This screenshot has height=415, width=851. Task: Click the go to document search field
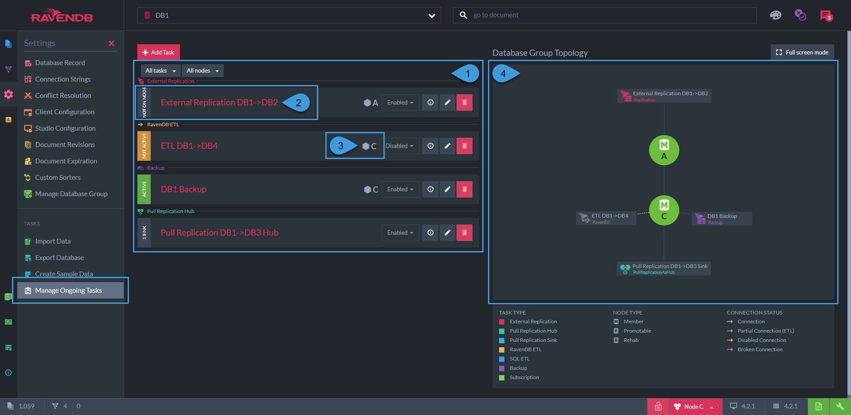(x=605, y=15)
